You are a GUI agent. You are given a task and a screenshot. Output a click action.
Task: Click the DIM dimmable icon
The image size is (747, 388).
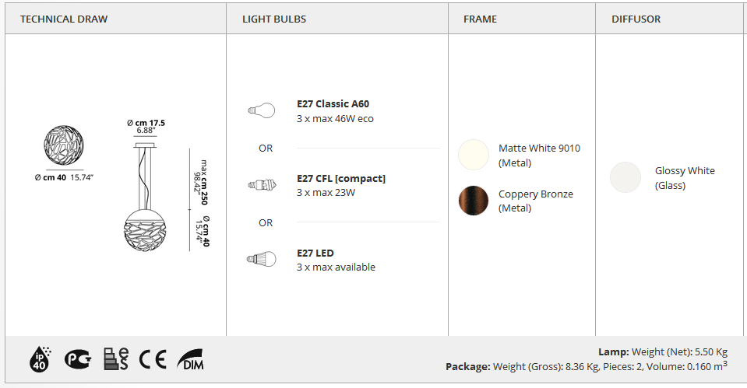tap(190, 359)
